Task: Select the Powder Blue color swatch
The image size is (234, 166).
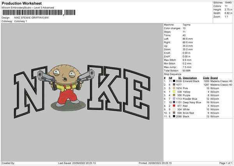Action: 174,99
